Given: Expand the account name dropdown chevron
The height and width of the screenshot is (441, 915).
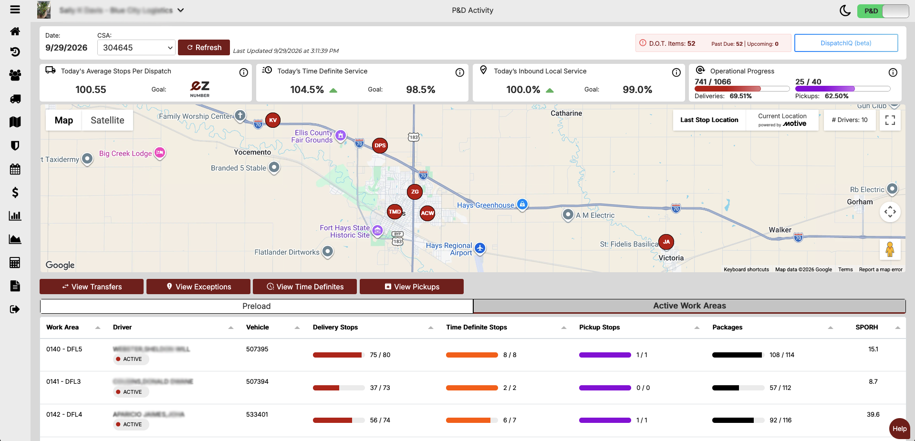Looking at the screenshot, I should 181,10.
